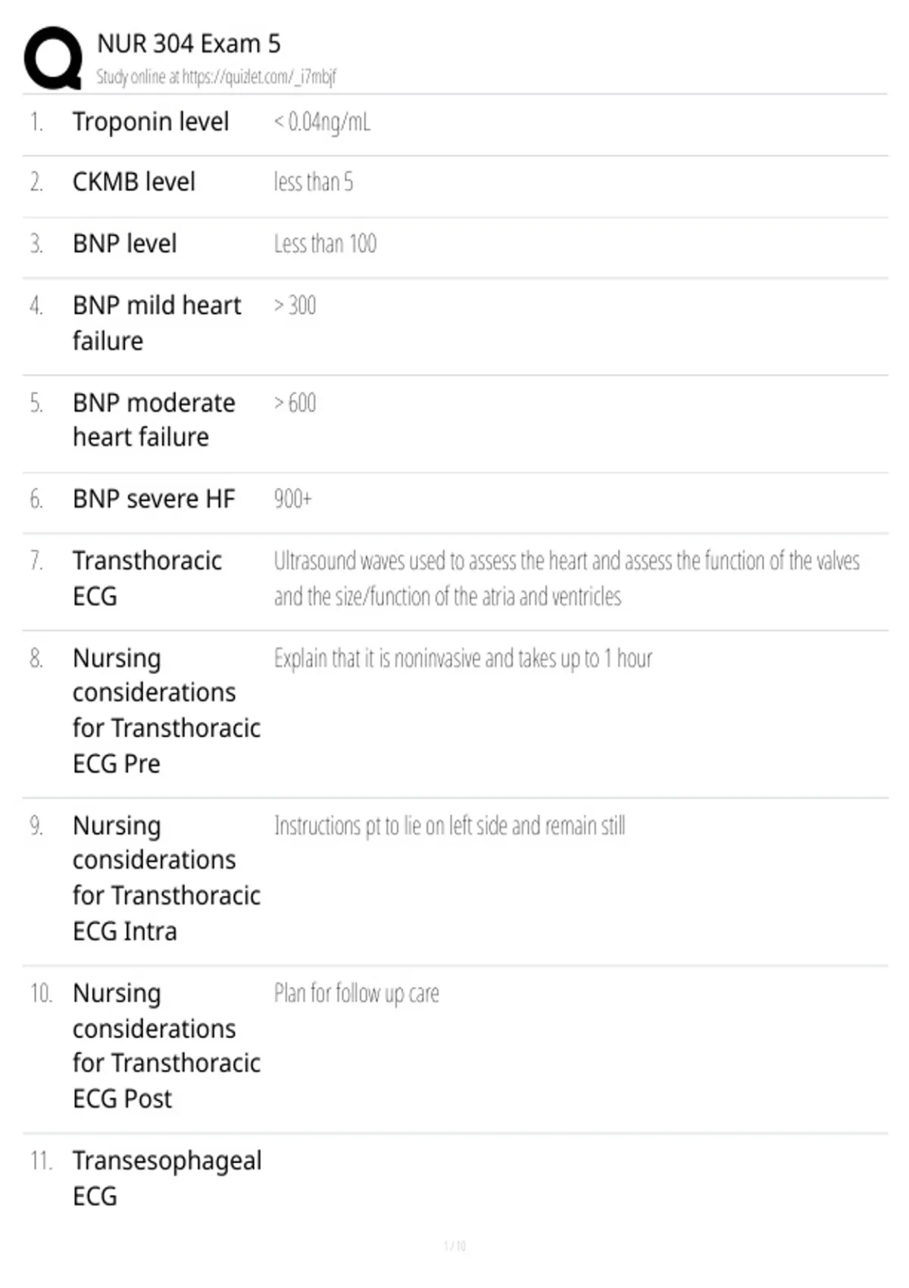The height and width of the screenshot is (1288, 909).
Task: Select the Troponin level term
Action: (151, 122)
